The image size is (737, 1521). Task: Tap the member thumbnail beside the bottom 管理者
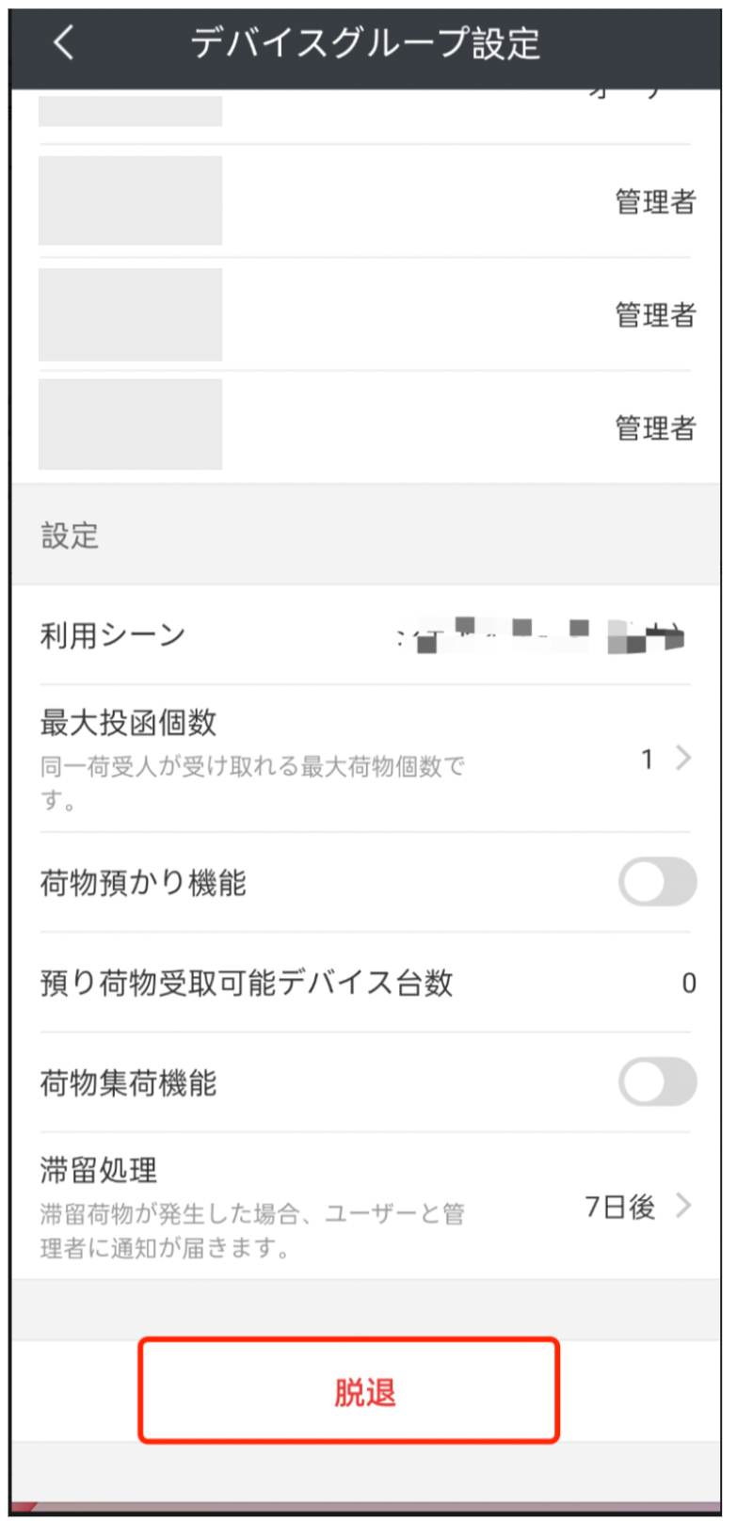[x=130, y=424]
